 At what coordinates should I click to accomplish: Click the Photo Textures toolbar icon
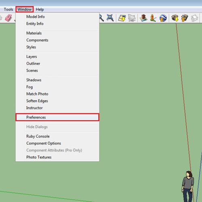(153, 18)
